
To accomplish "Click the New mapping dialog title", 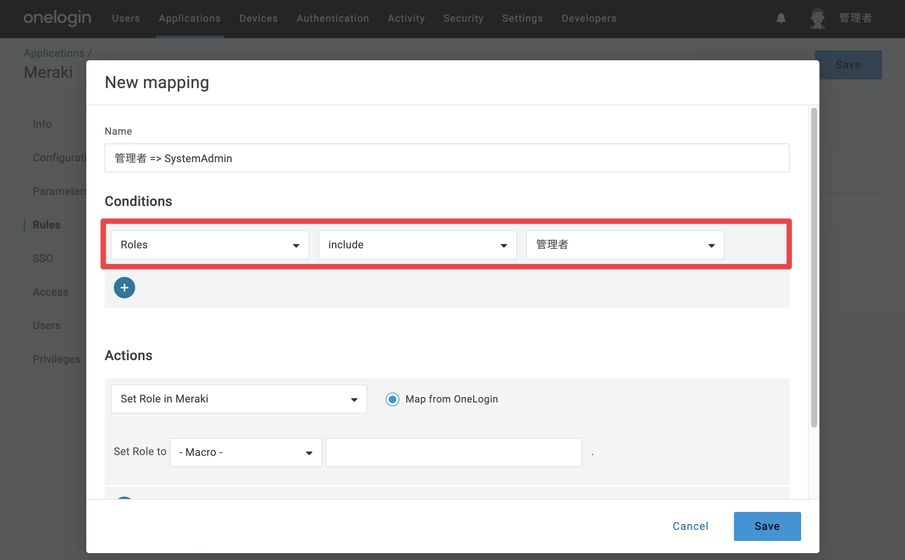I will [157, 82].
